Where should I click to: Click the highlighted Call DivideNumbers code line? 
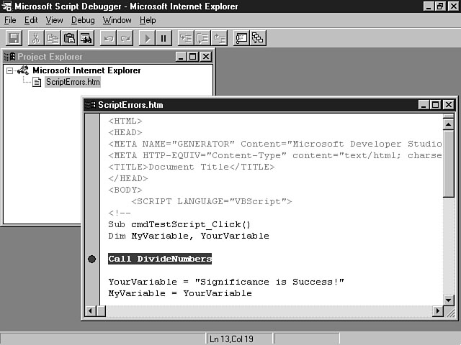(x=160, y=259)
